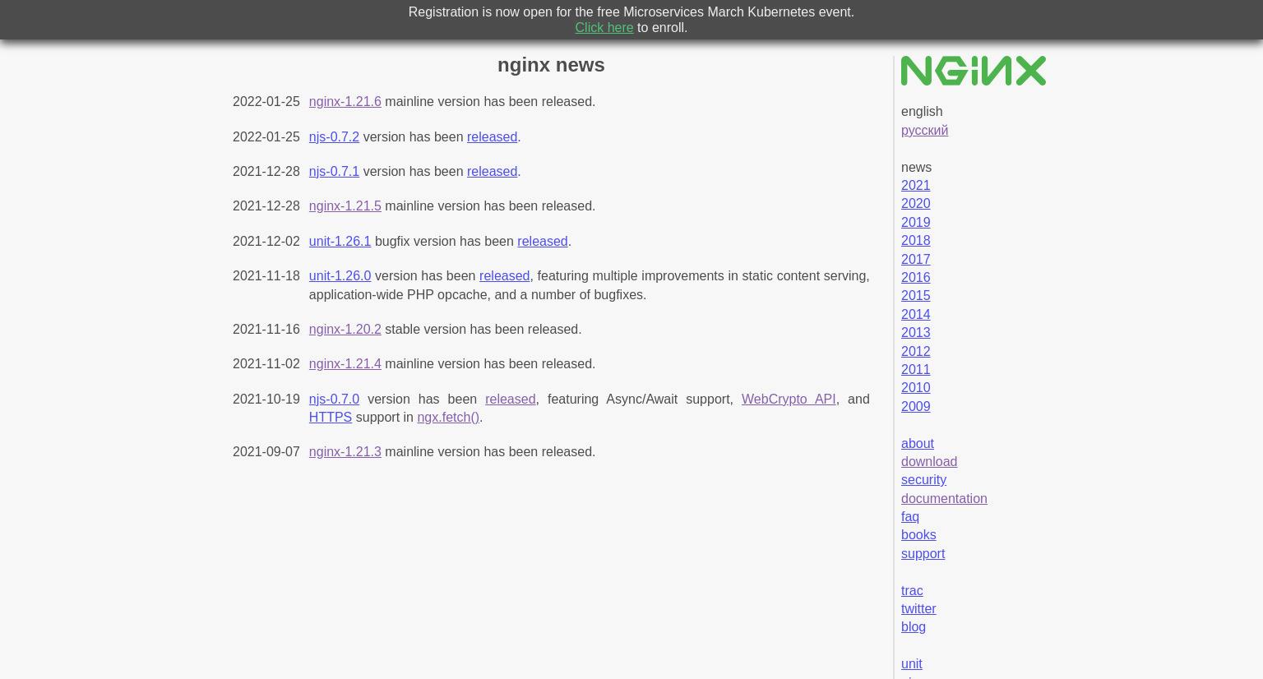Click 'released' link for unit-1.26.0

(504, 275)
